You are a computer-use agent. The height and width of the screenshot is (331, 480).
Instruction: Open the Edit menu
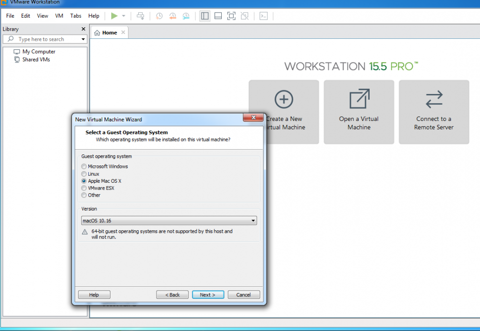[x=25, y=16]
